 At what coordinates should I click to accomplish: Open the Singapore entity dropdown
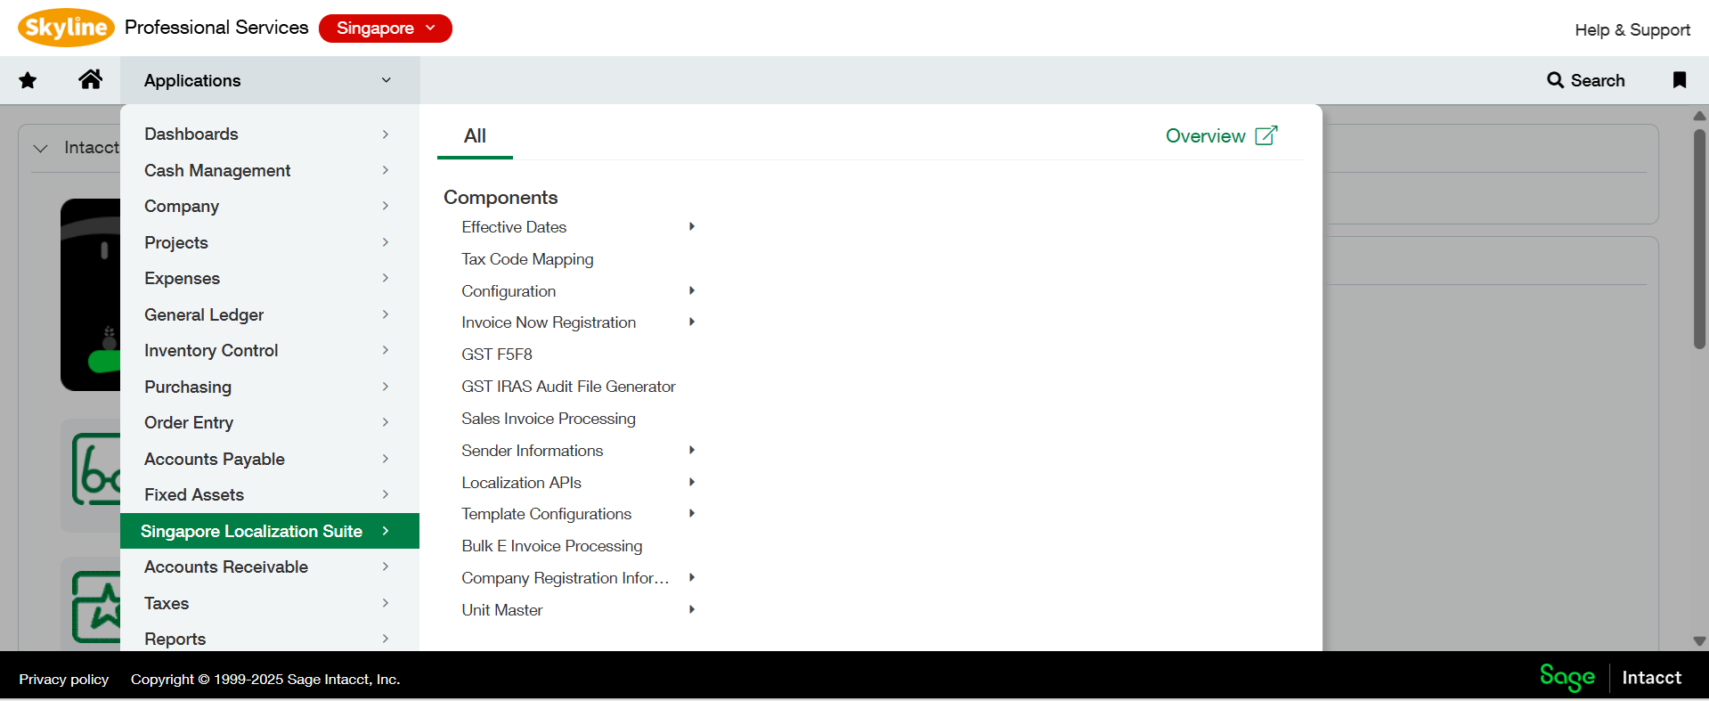(x=385, y=29)
